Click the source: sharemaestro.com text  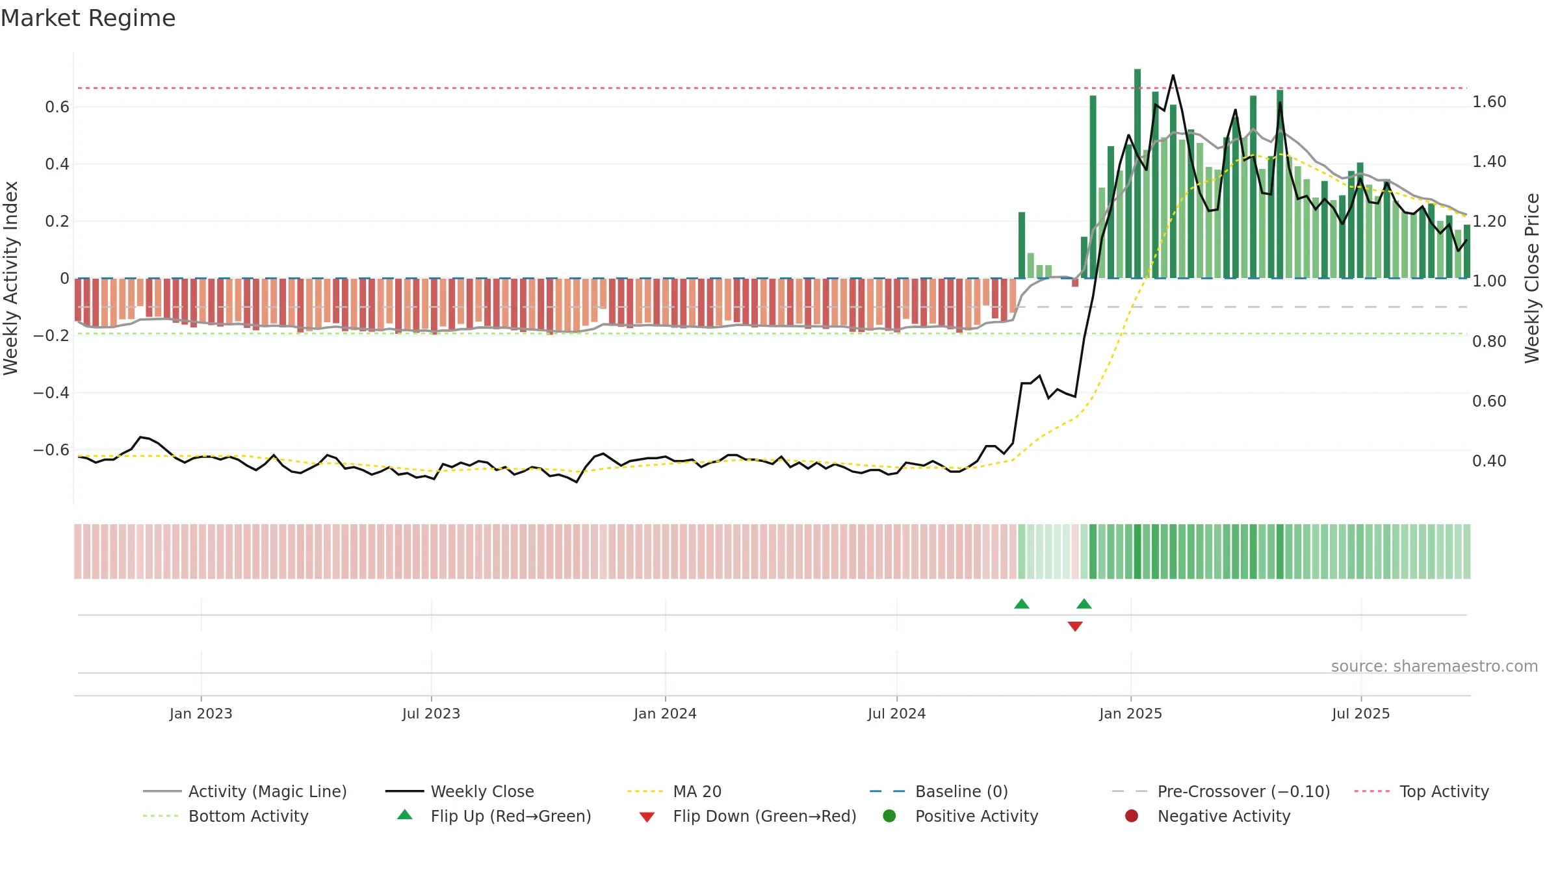[1435, 667]
